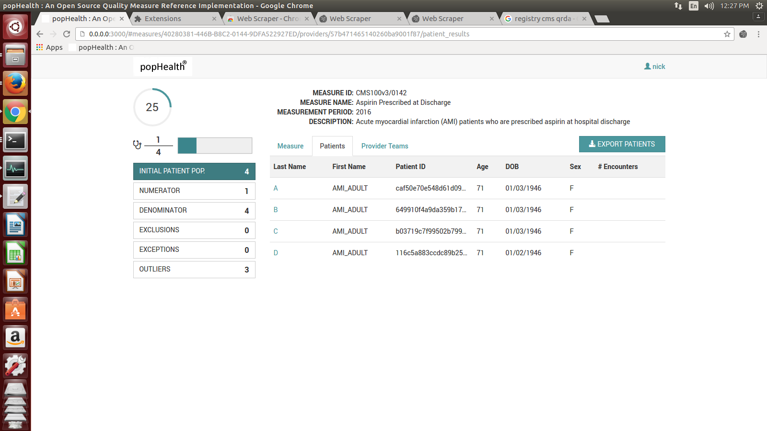Screen dimensions: 767x431
Task: Launch Terminal from the dock
Action: 15,140
